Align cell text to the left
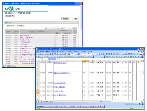This screenshot has width=147, height=111. pyautogui.click(x=107, y=54)
